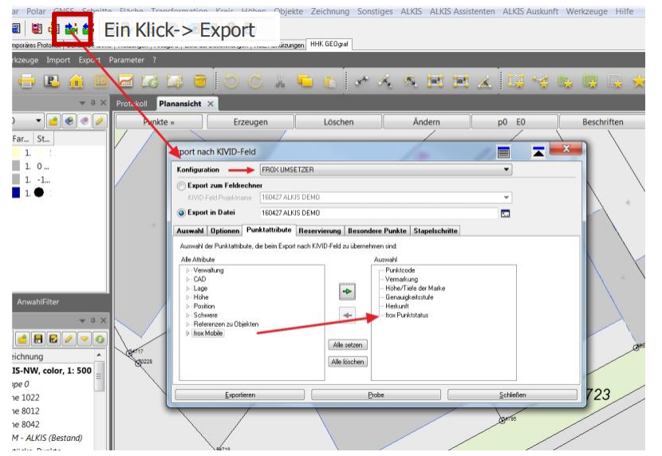The width and height of the screenshot is (662, 456).
Task: Expand the Schwere attribute node
Action: click(x=188, y=315)
